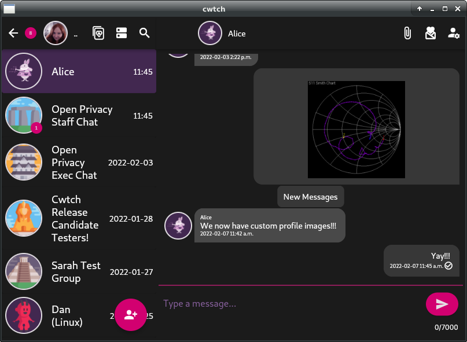Click the pink unread count badge 8

[x=30, y=33]
